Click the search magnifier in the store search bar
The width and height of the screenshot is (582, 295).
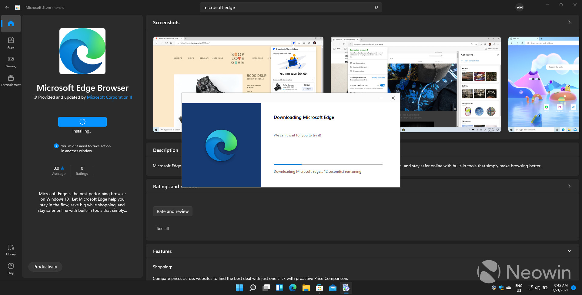click(x=376, y=7)
